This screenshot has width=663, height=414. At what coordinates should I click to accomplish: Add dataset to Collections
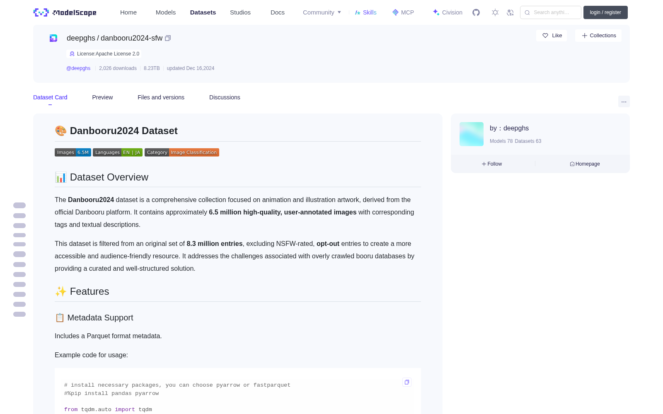[x=598, y=36]
